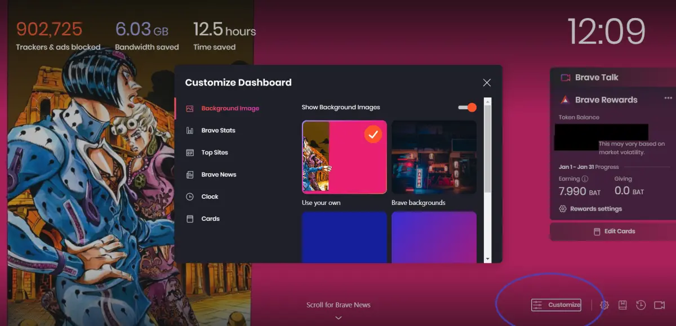Screen dimensions: 676x326
Task: Click the dialog scrollbar up arrow
Action: (488, 101)
